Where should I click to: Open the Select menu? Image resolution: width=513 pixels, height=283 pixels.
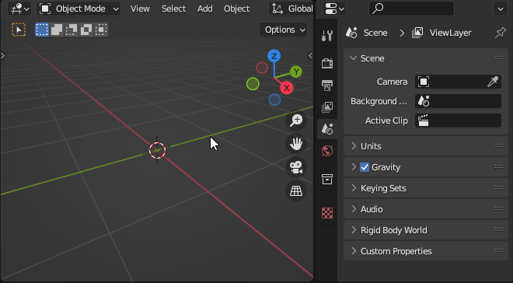click(173, 9)
